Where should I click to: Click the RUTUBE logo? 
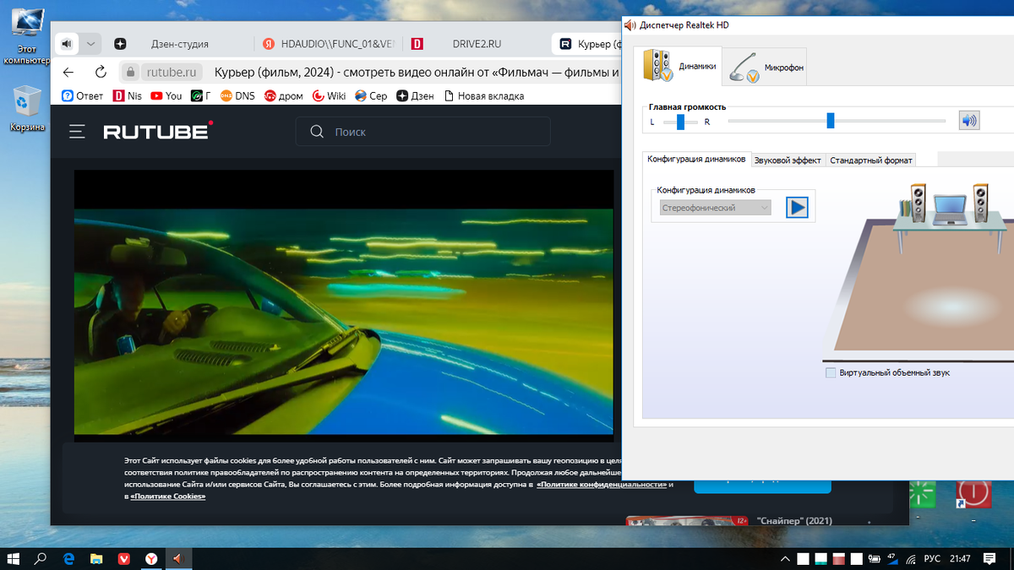point(158,131)
